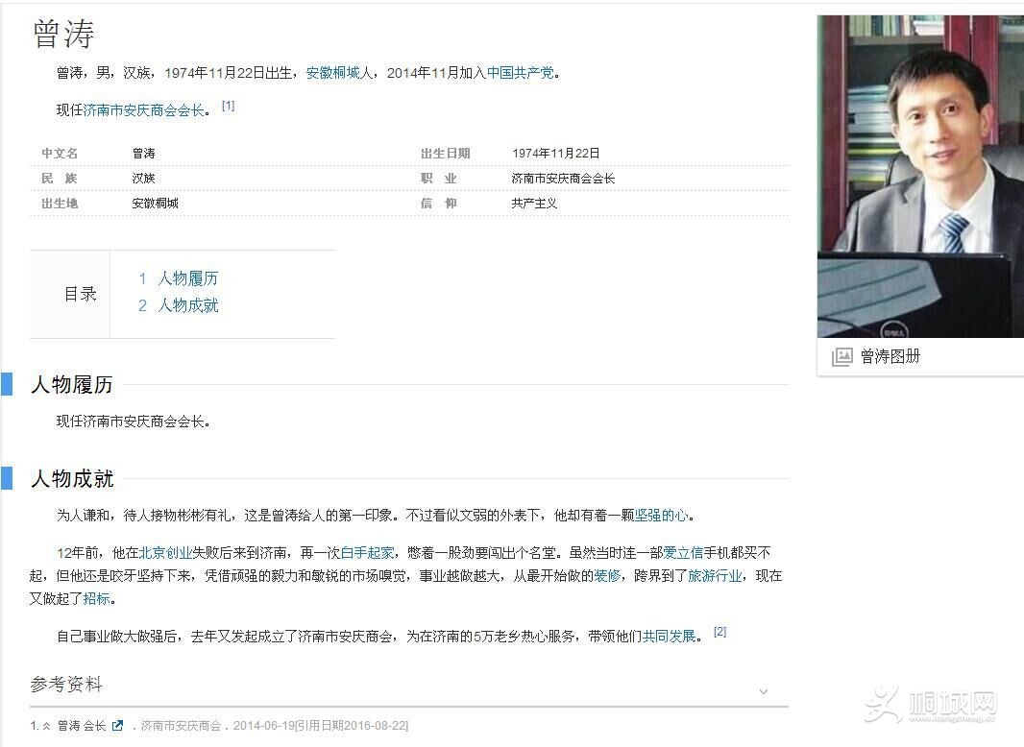Jump to 人物成就 in table of contents
Image resolution: width=1024 pixels, height=747 pixels.
187,305
